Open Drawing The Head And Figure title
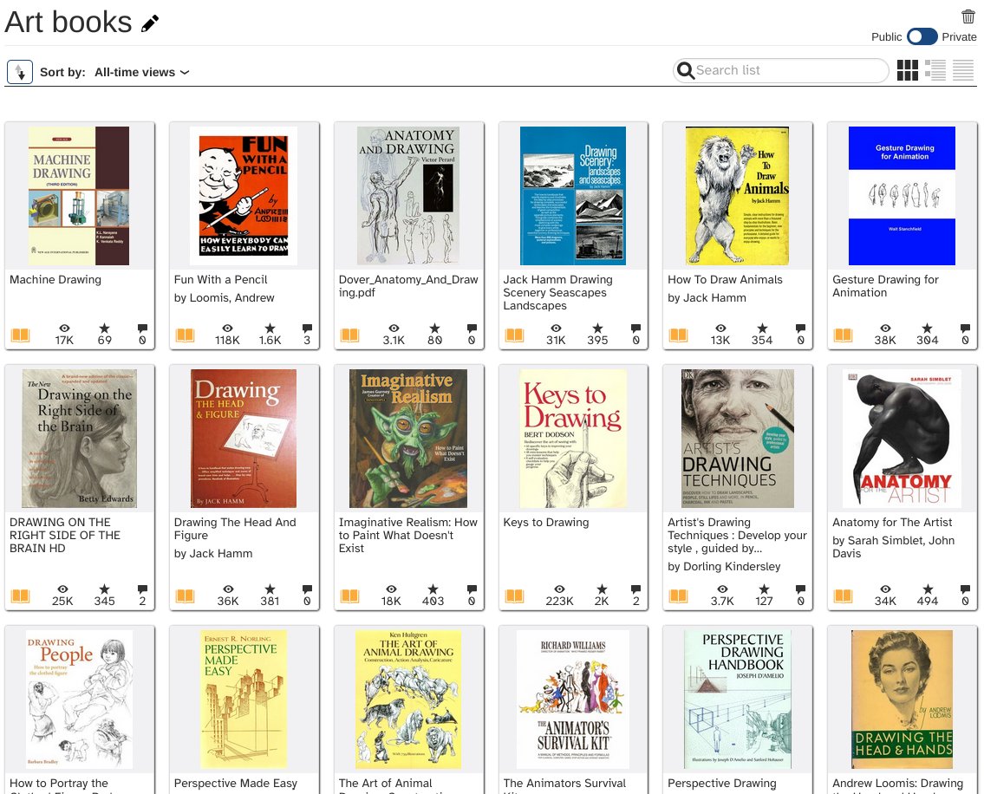Image resolution: width=984 pixels, height=794 pixels. pyautogui.click(x=235, y=529)
